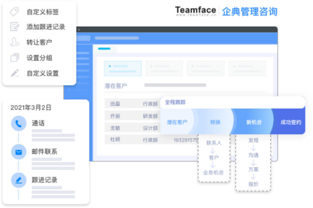Click the phone number starting with 193291575
313x208 pixels.
[x=186, y=140]
